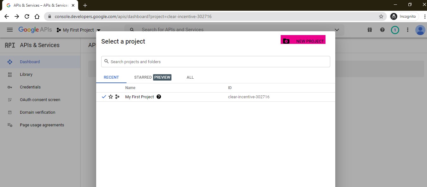Open OAuth consent screen page

click(x=40, y=100)
